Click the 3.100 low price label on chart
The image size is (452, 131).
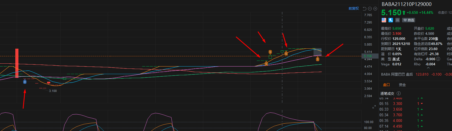(53, 91)
